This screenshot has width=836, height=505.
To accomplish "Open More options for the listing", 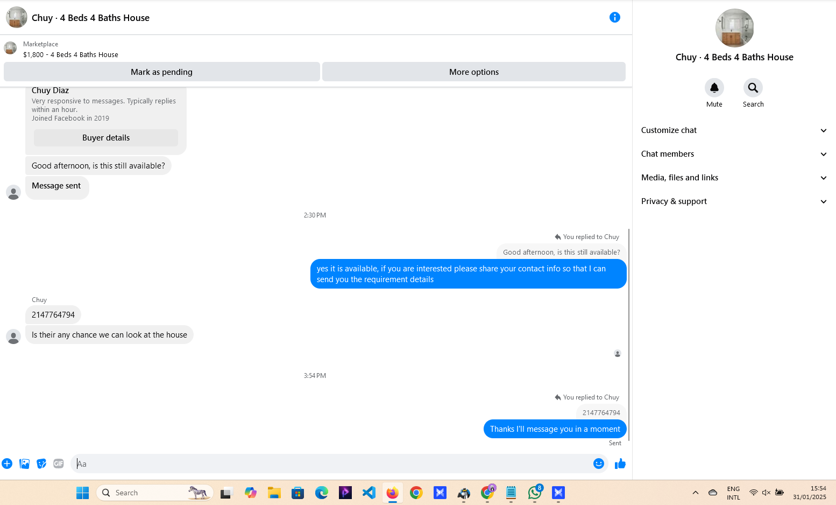I will (x=474, y=72).
